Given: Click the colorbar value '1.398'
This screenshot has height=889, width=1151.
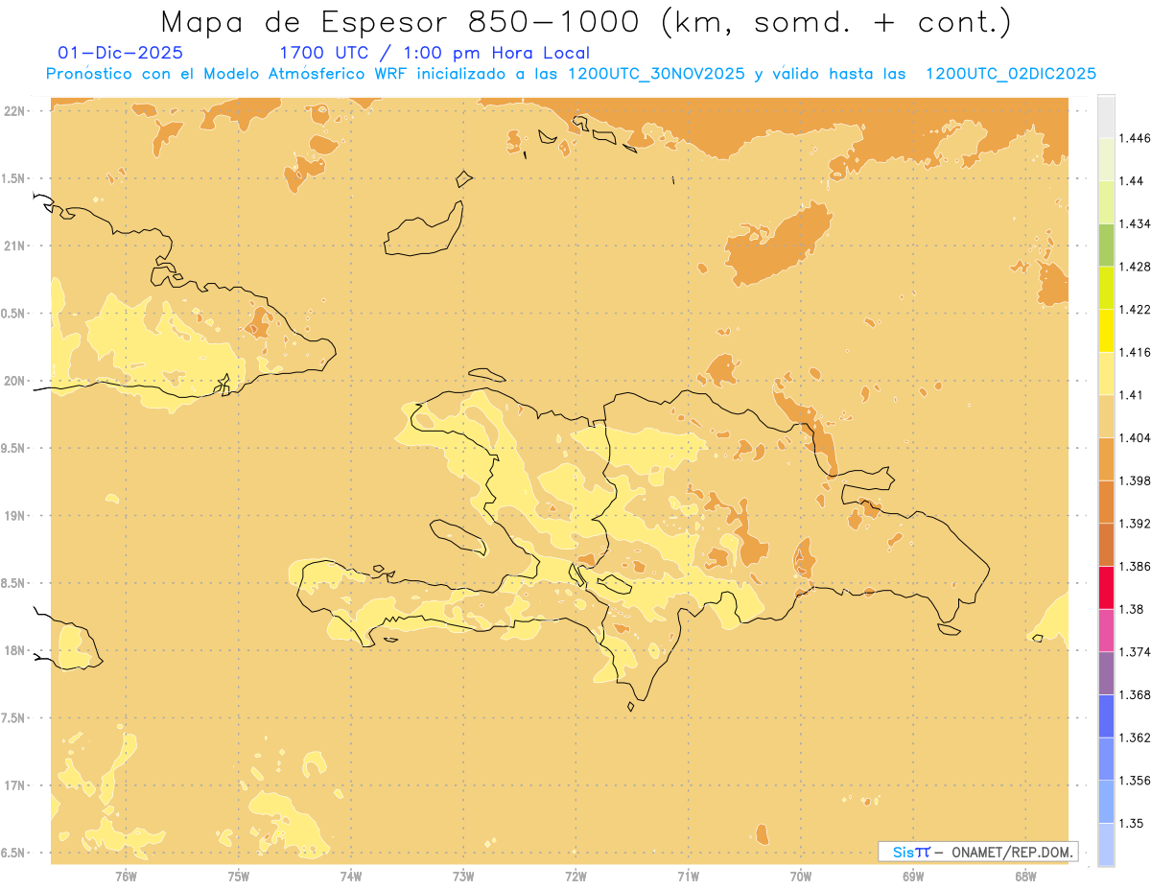Looking at the screenshot, I should click(1135, 480).
